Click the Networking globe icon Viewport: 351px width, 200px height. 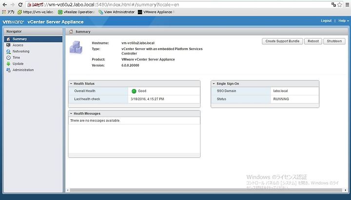pos(8,52)
